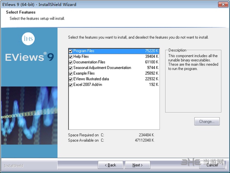Go back with the Back button
Screen dimensions: 230x173
110,165
